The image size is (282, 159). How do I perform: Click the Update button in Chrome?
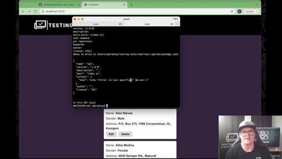250,11
